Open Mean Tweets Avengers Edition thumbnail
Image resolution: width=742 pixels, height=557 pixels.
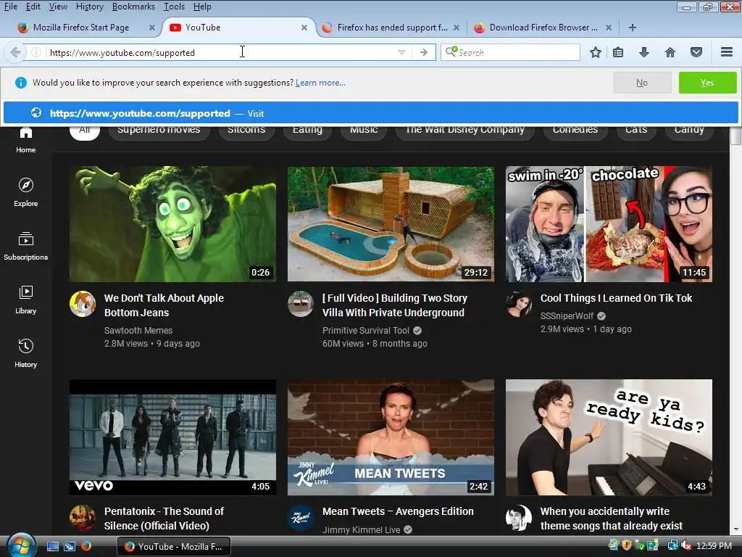pos(391,437)
